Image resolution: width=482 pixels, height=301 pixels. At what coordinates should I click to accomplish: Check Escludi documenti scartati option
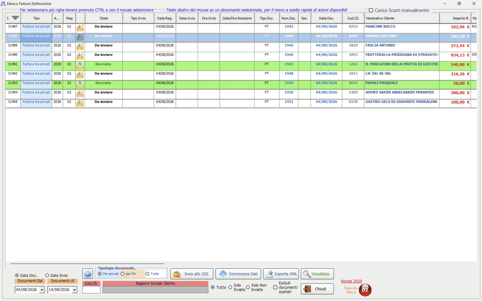coord(275,287)
